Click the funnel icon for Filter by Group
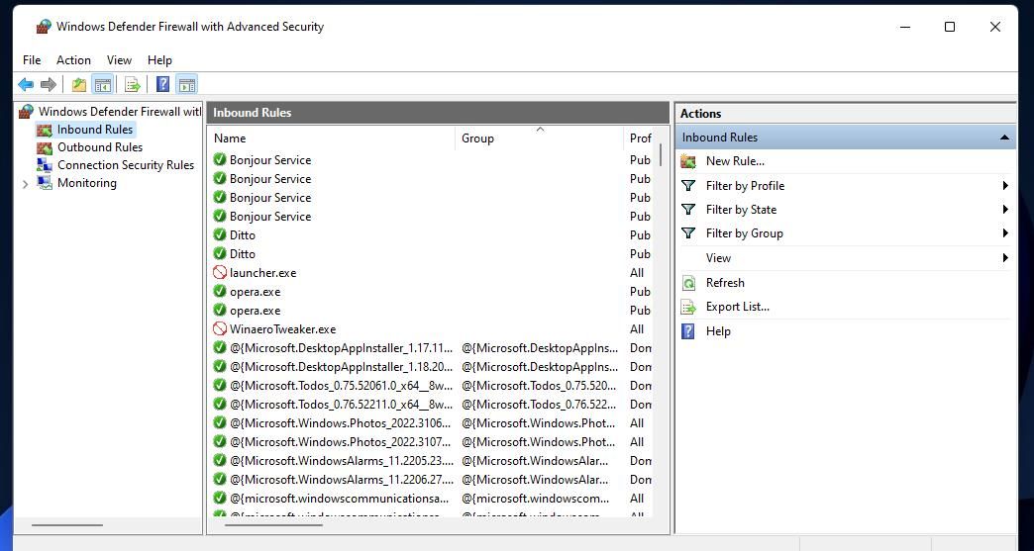The image size is (1034, 551). 688,233
